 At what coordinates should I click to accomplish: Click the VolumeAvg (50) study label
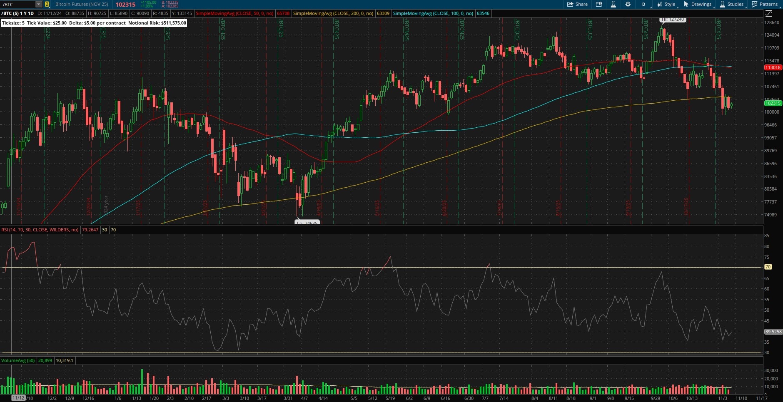[x=18, y=360]
